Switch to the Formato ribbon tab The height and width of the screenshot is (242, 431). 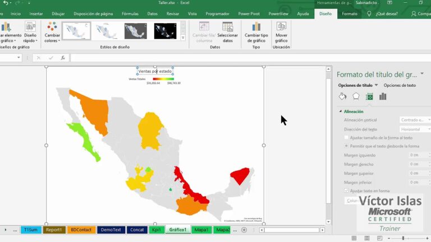(350, 13)
